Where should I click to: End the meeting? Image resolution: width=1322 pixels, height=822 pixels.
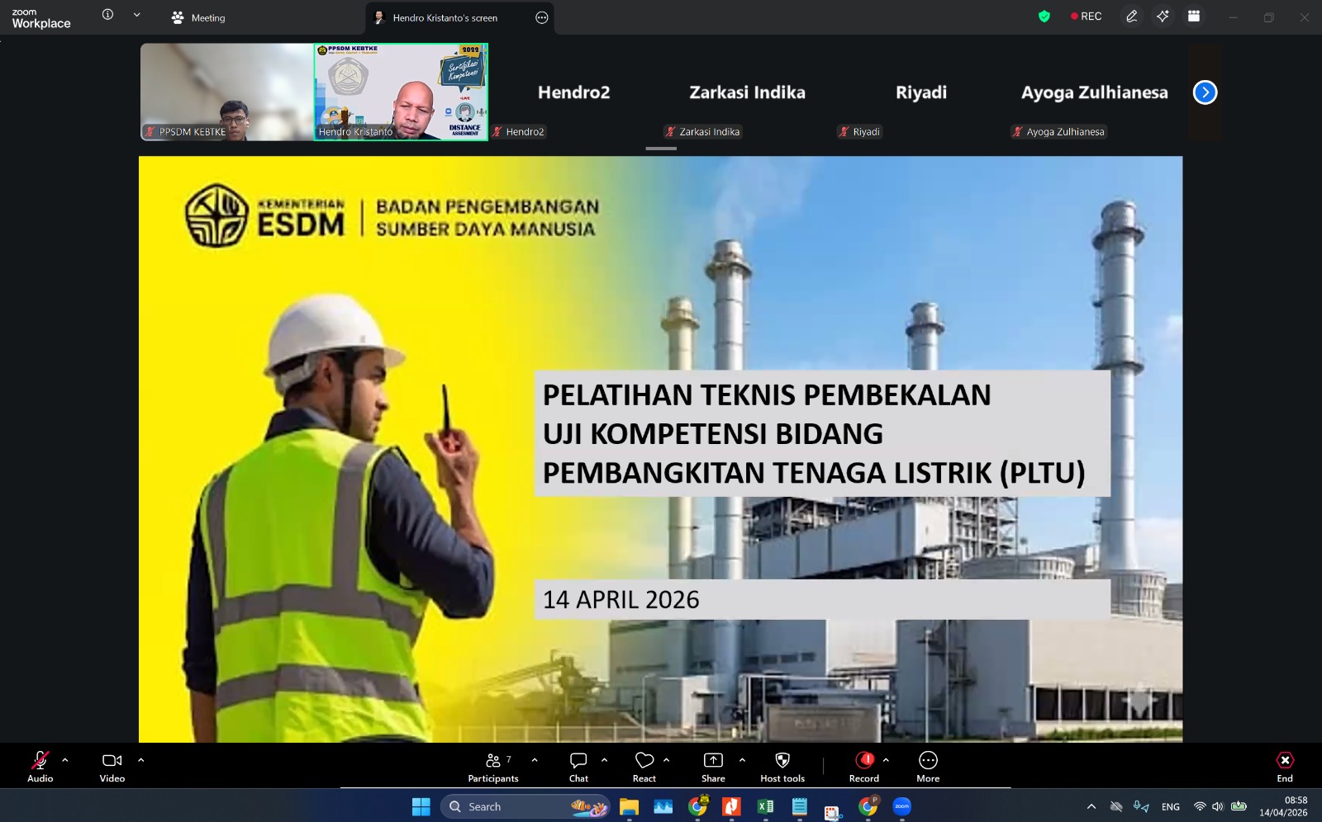coord(1284,767)
